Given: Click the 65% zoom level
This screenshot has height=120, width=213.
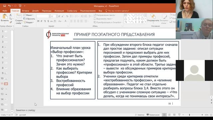Looking at the screenshot, I should [206, 115].
